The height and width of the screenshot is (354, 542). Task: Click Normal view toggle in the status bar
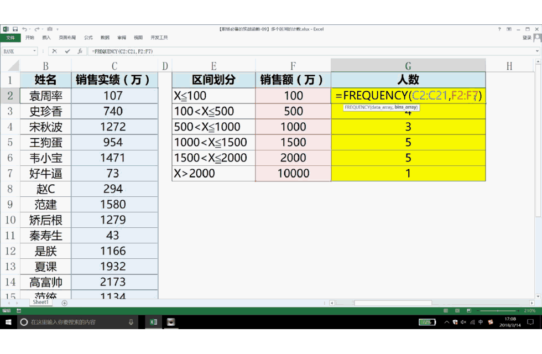point(446,310)
